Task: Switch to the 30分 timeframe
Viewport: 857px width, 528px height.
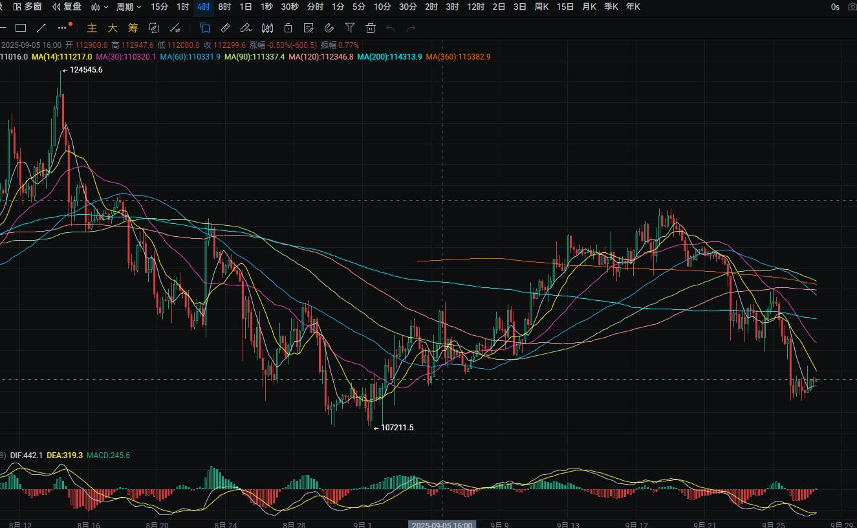Action: 407,7
